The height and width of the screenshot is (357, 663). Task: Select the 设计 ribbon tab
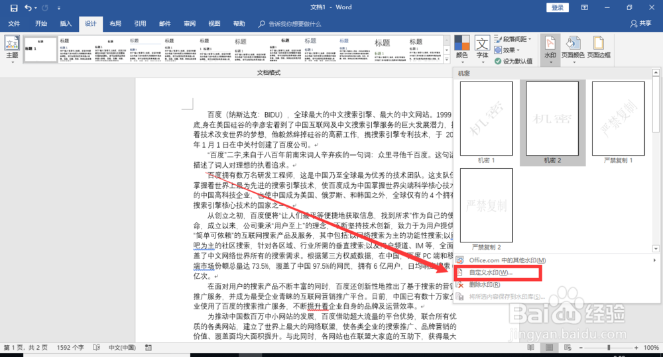90,24
